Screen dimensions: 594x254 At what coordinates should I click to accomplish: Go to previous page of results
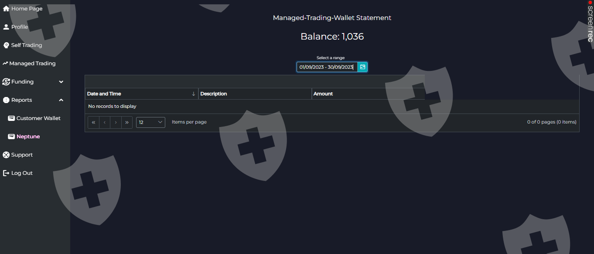(105, 123)
